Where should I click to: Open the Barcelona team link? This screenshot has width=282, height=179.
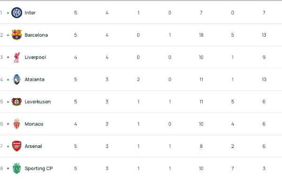pyautogui.click(x=36, y=35)
